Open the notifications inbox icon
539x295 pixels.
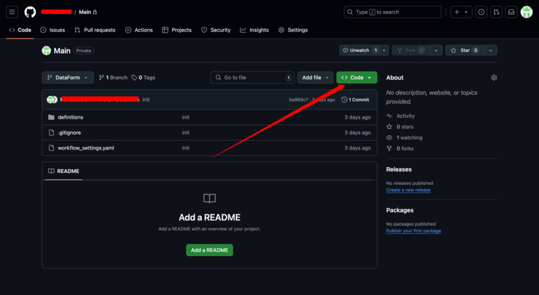click(511, 12)
